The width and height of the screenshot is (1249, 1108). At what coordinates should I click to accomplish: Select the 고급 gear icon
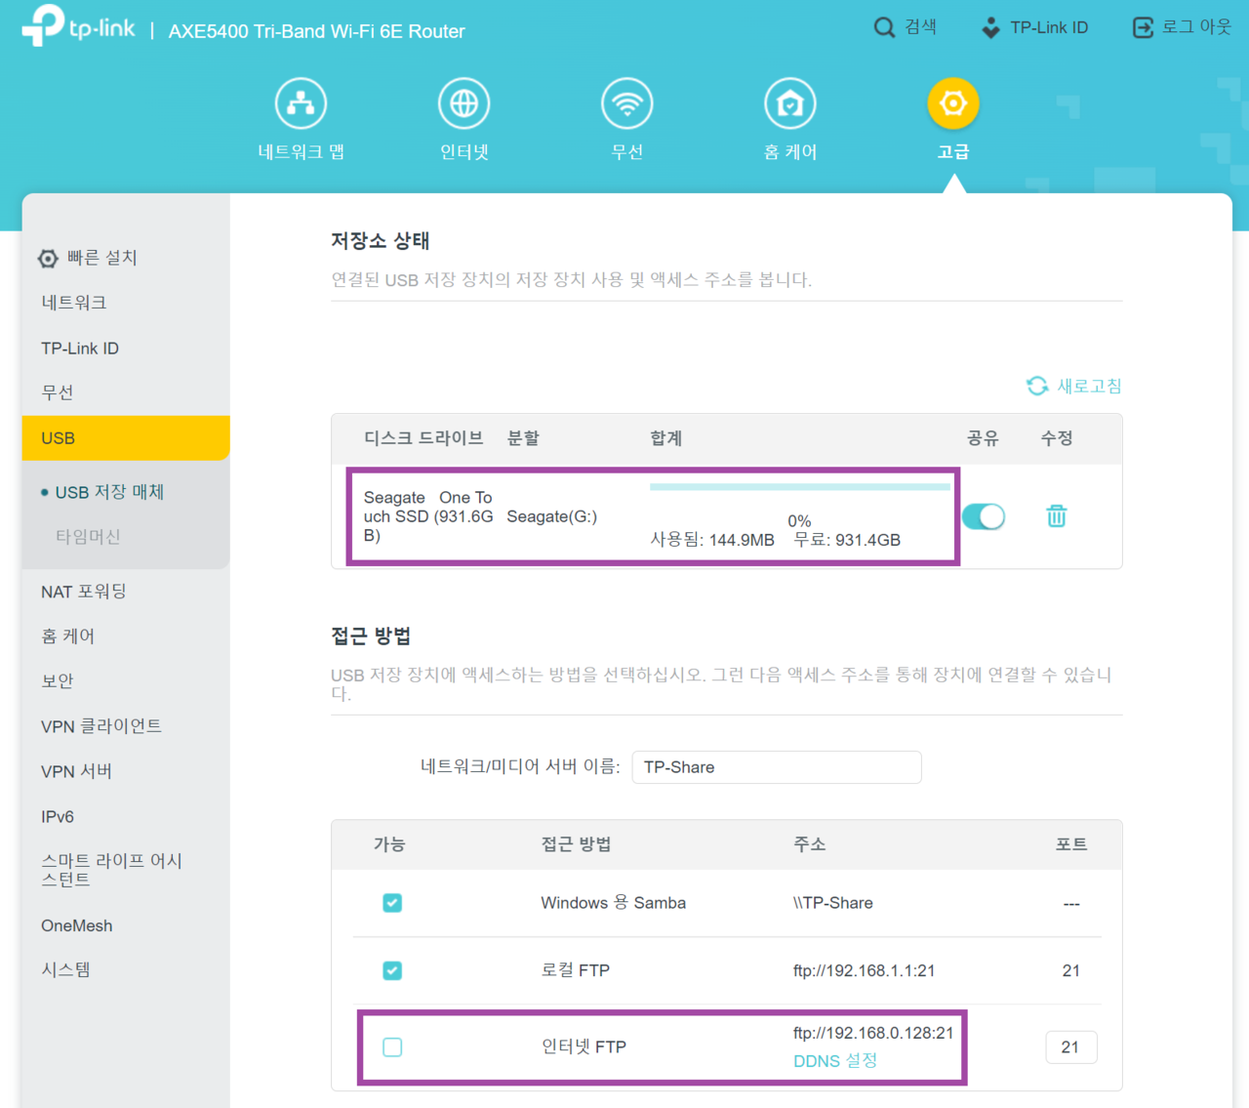953,103
